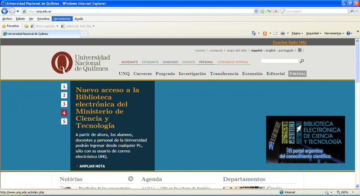Open the Carreras navigation item
The width and height of the screenshot is (360, 196).
coord(143,74)
